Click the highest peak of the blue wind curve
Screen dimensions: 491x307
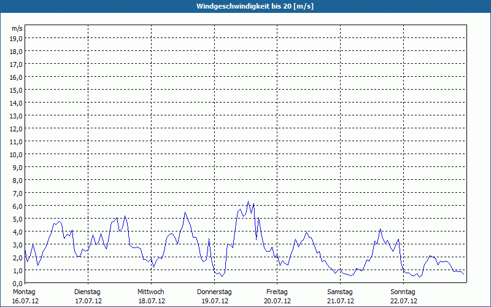[x=248, y=201]
